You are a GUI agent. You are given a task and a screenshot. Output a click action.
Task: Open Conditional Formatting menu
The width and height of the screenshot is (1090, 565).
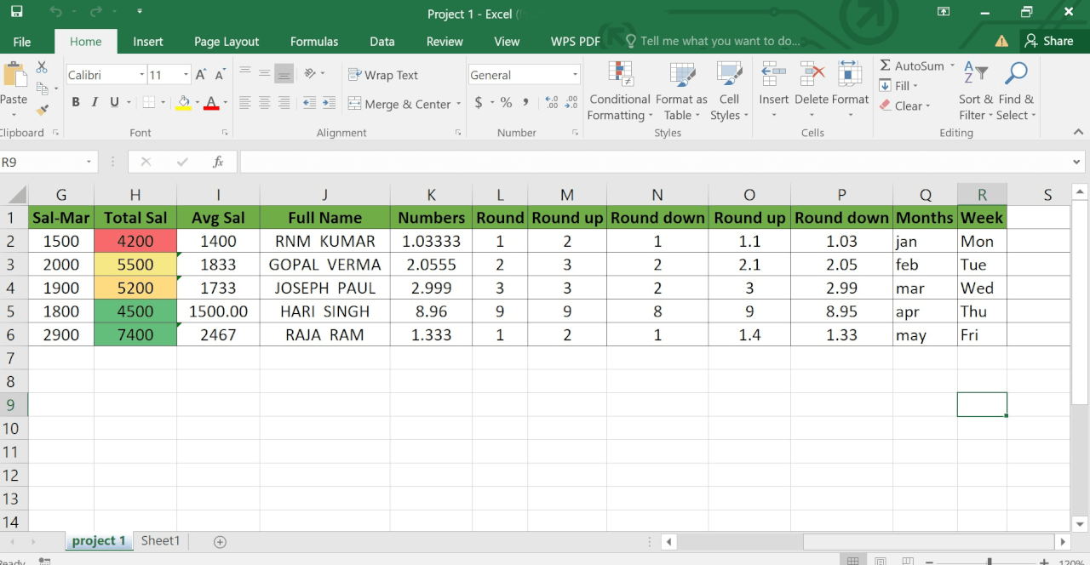[620, 92]
